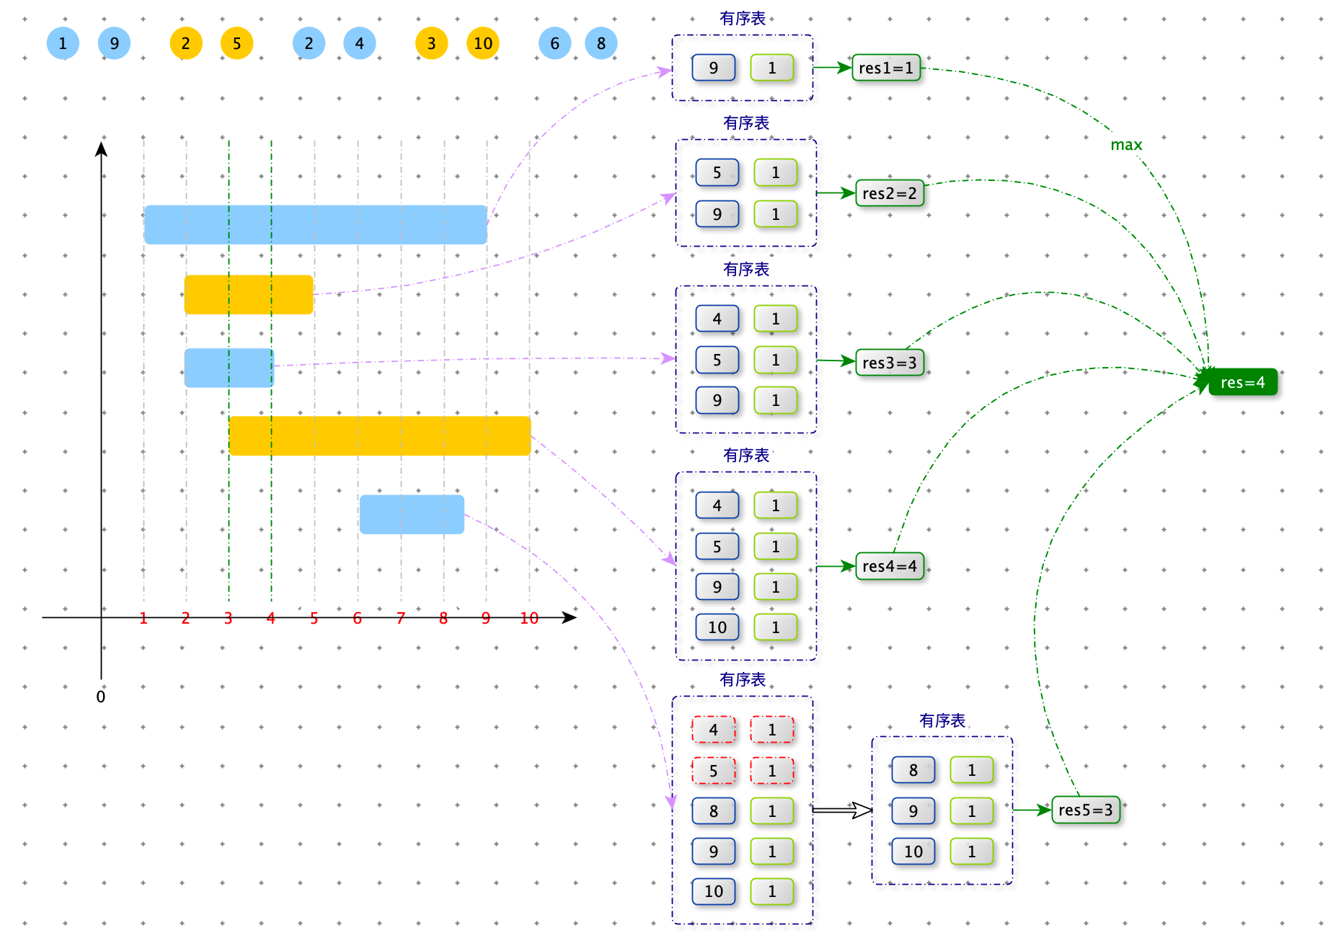Select the red axis tick label 10

tap(529, 618)
